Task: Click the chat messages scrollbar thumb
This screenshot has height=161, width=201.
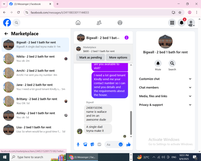Action: (x=131, y=123)
